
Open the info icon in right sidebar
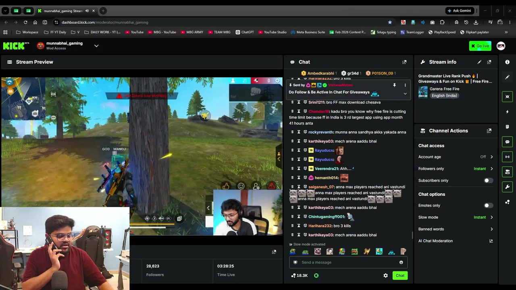click(508, 62)
